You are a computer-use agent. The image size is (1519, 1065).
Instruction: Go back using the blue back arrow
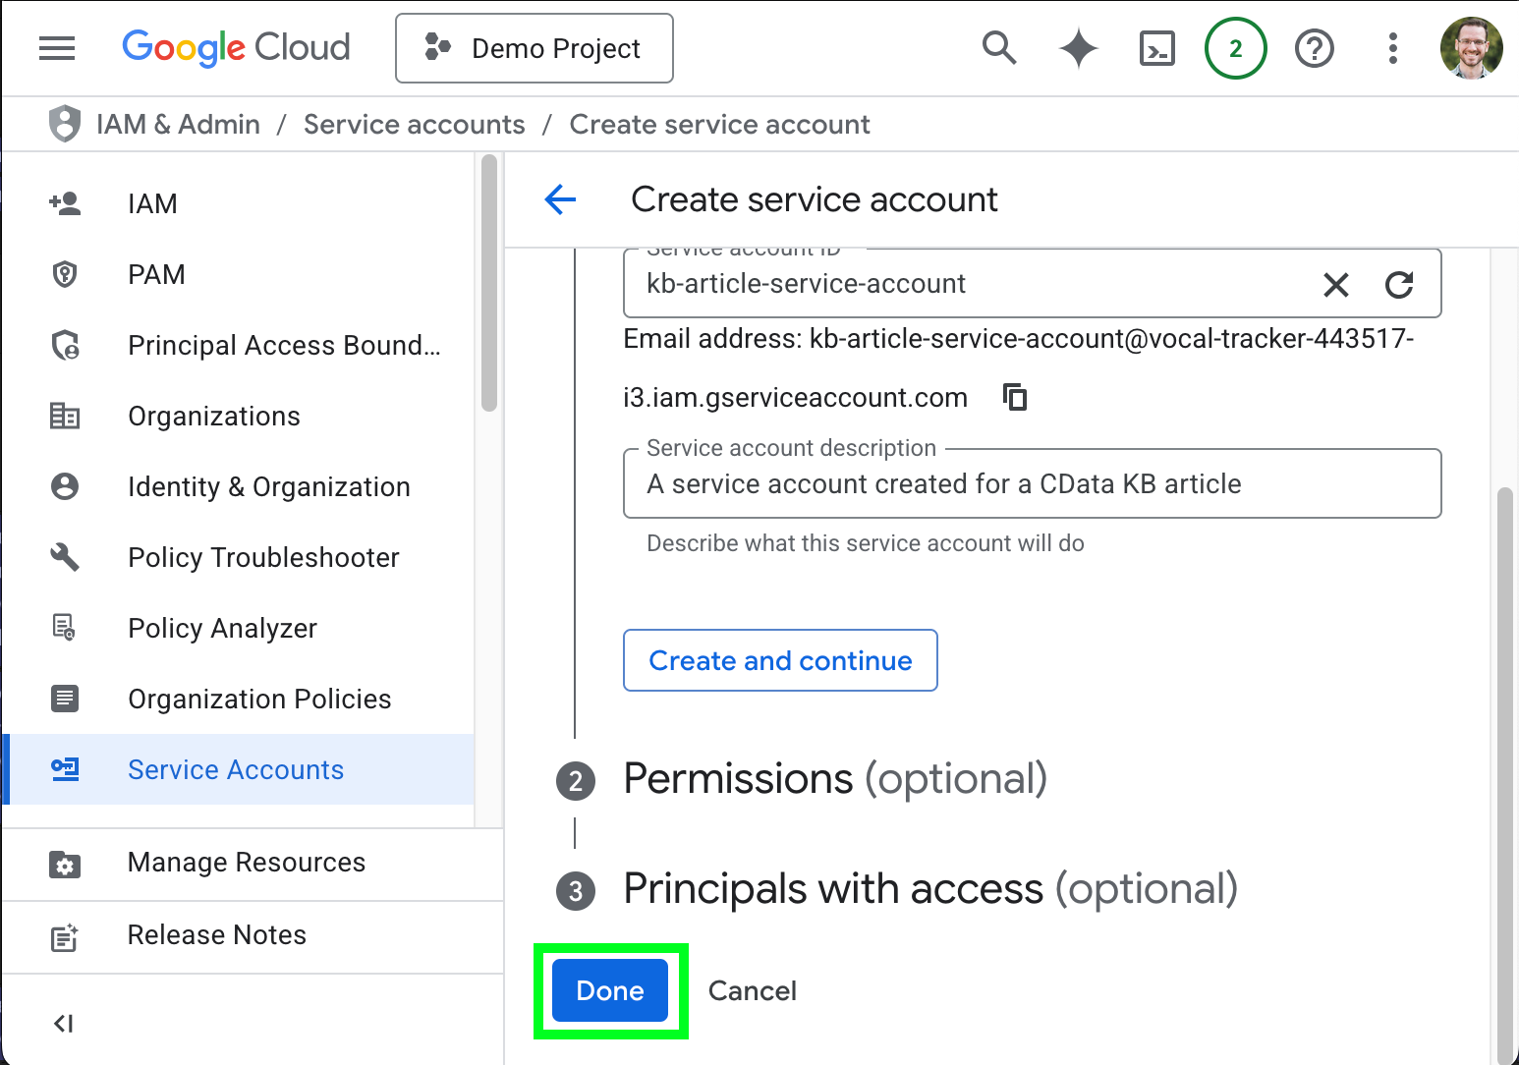(x=559, y=199)
